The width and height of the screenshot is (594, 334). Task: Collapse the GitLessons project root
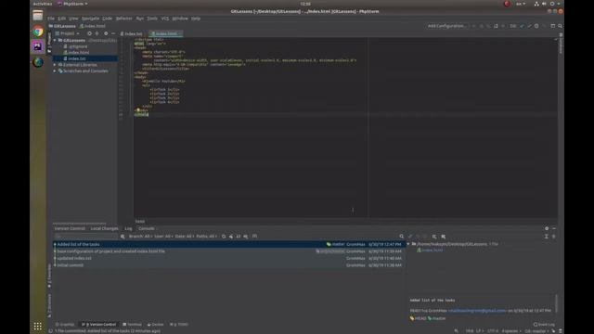click(56, 40)
